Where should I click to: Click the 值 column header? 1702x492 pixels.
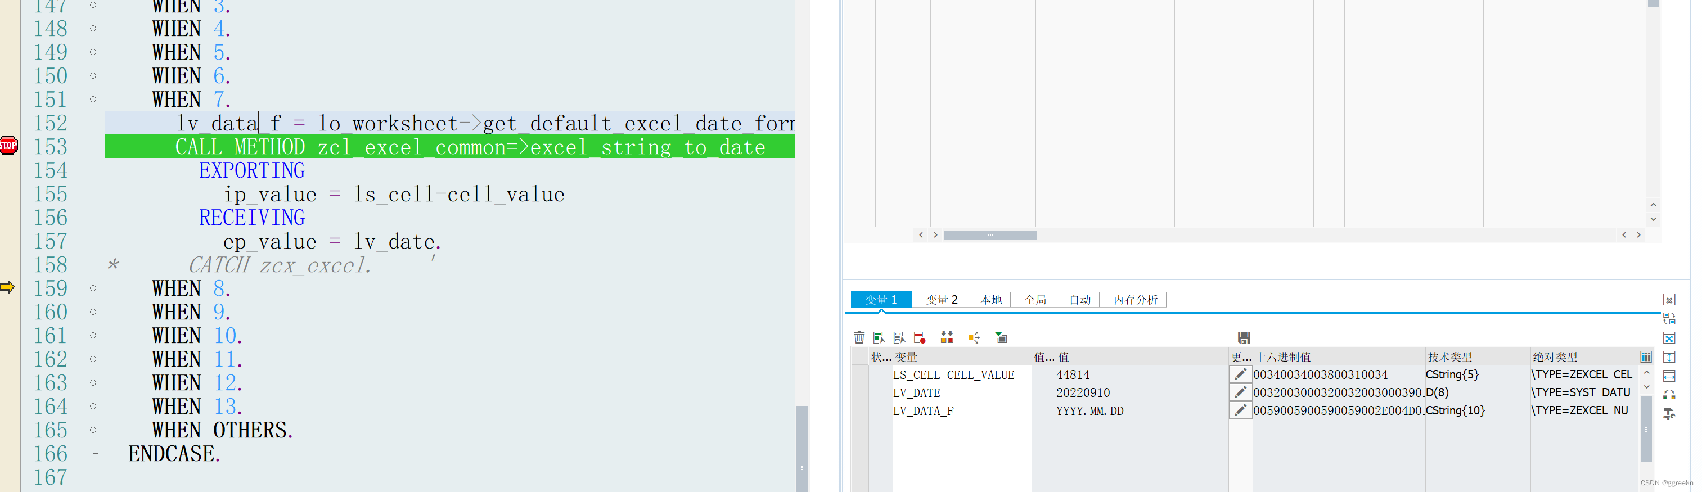pos(1142,356)
